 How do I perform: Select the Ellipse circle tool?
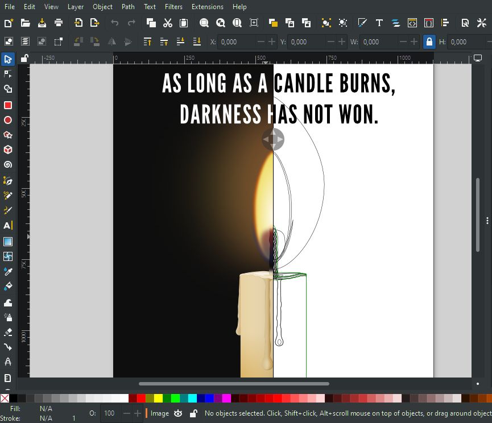tap(8, 120)
